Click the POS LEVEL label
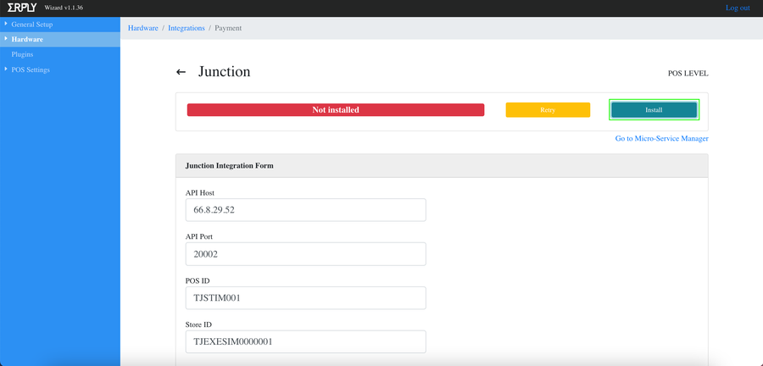 click(x=688, y=74)
